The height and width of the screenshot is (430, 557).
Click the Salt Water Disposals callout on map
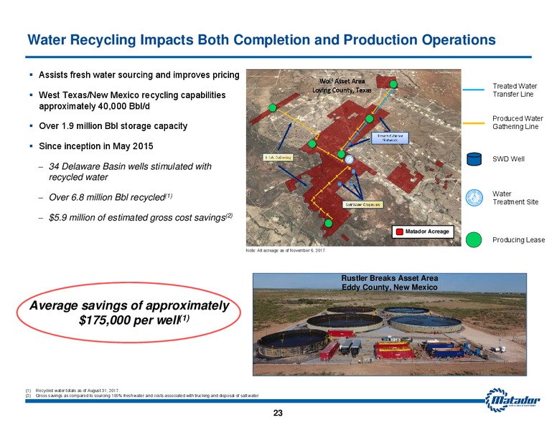tap(362, 204)
